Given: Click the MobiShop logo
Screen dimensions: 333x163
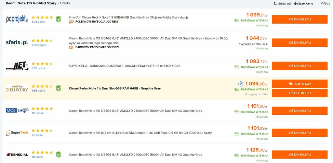Looking at the screenshot, I should coord(17,110).
